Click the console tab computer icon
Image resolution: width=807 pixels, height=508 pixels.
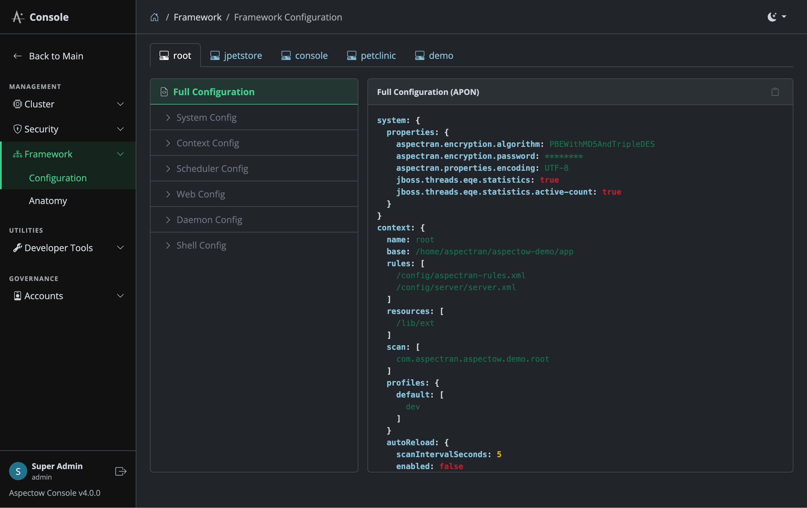click(x=286, y=55)
